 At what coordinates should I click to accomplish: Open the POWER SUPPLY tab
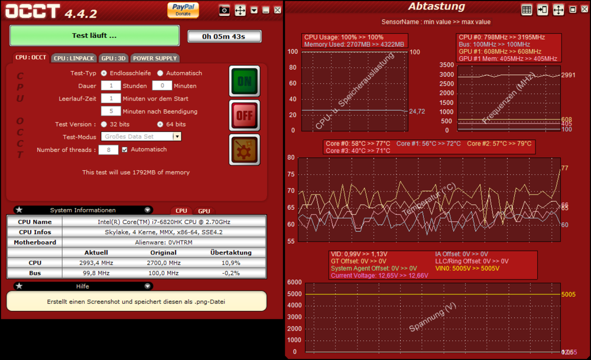[154, 59]
